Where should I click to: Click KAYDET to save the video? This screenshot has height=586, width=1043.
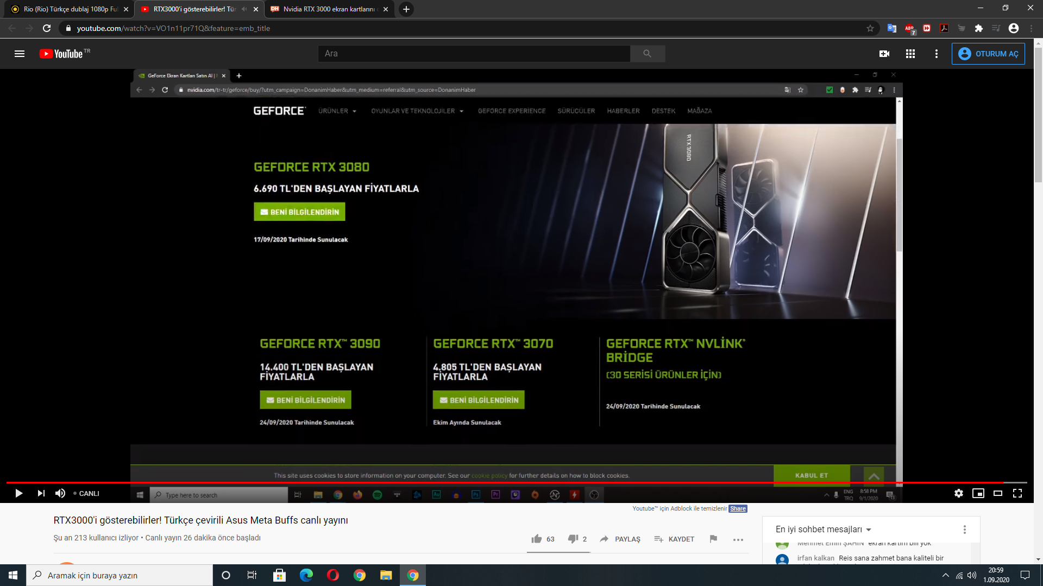coord(674,539)
